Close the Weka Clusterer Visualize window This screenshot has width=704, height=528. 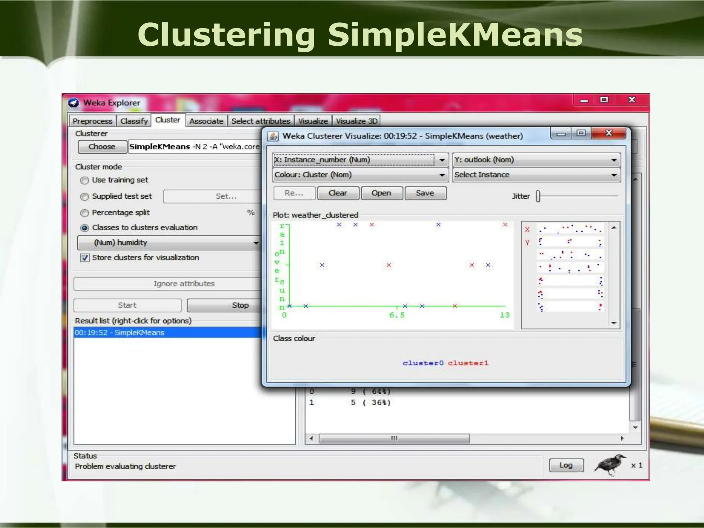(608, 133)
